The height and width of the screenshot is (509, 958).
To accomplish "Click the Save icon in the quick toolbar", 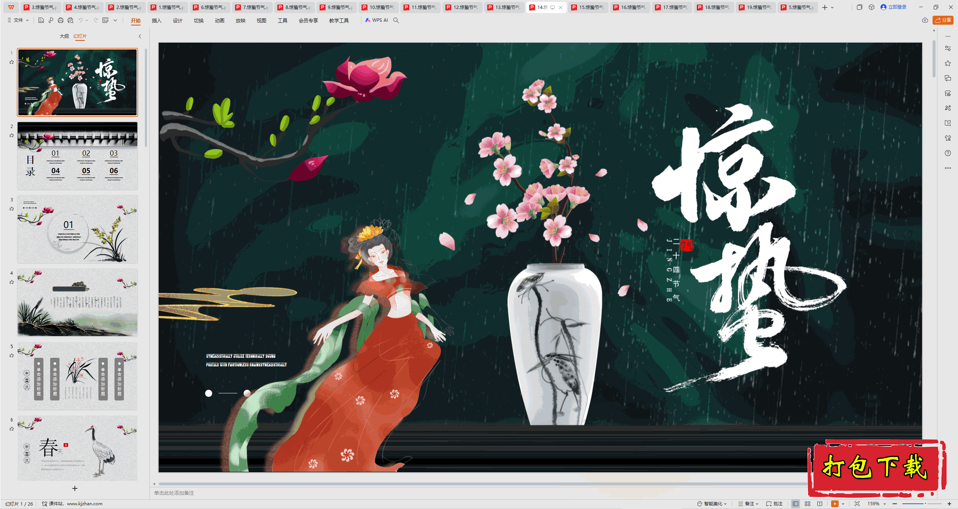I will [41, 20].
